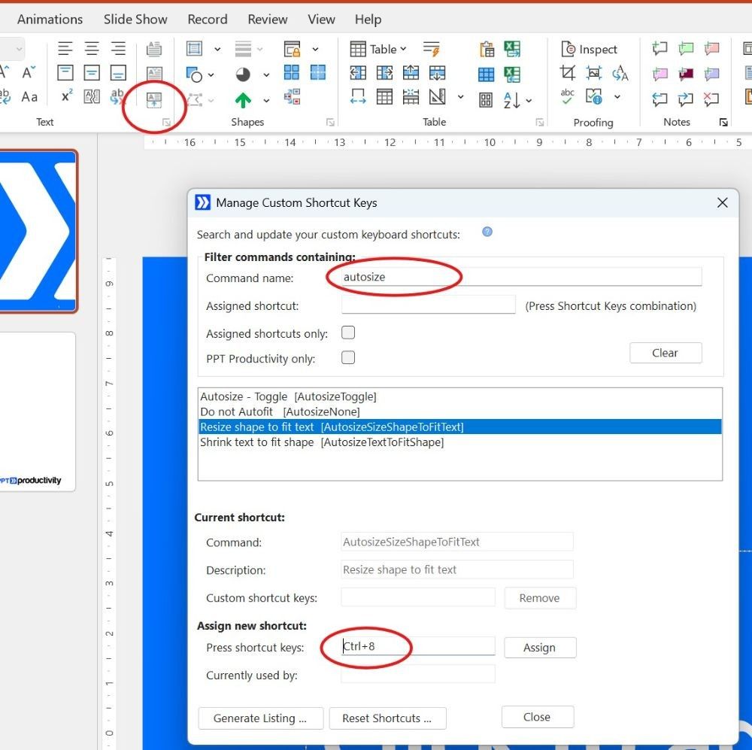
Task: Click the abc spell check icon
Action: [567, 97]
